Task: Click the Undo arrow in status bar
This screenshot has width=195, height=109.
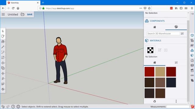Action: pos(3,107)
